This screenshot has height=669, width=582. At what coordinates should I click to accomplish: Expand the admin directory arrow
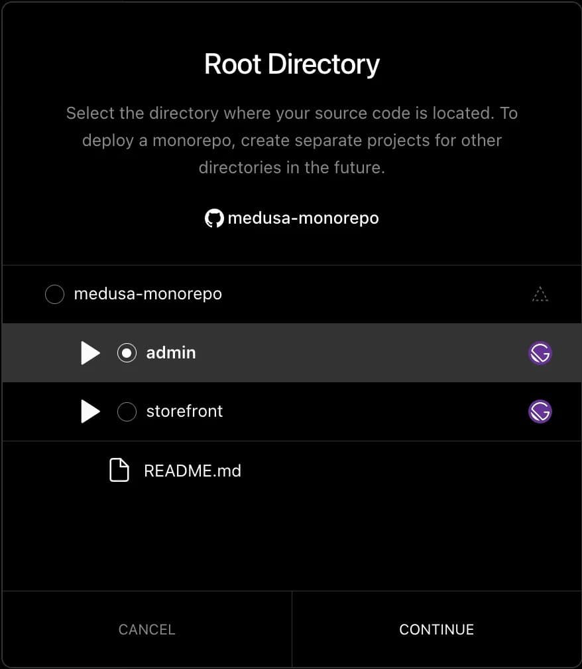point(90,353)
